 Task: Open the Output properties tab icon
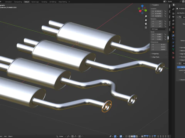pos(173,17)
